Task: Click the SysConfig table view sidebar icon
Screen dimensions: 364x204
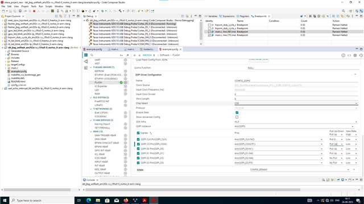Action: [x=86, y=68]
